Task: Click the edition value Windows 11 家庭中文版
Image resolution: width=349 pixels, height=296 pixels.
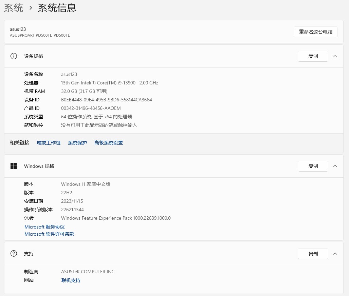Action: (86, 184)
